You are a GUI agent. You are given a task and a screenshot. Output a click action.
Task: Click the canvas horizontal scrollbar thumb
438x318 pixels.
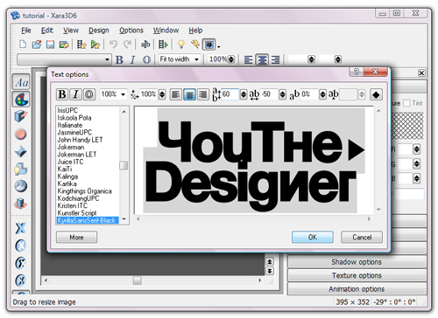tap(138, 280)
